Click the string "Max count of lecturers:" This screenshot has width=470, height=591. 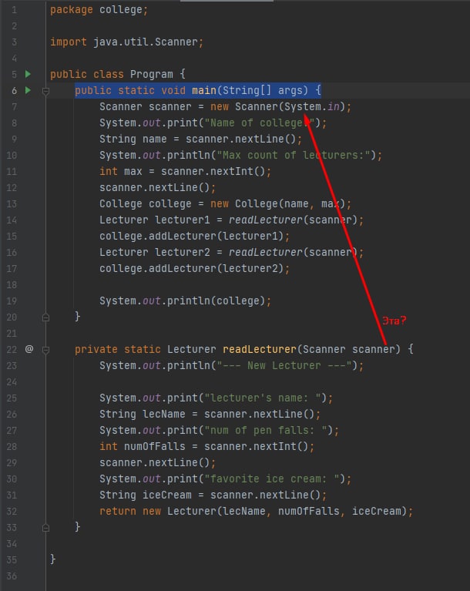[x=294, y=156]
